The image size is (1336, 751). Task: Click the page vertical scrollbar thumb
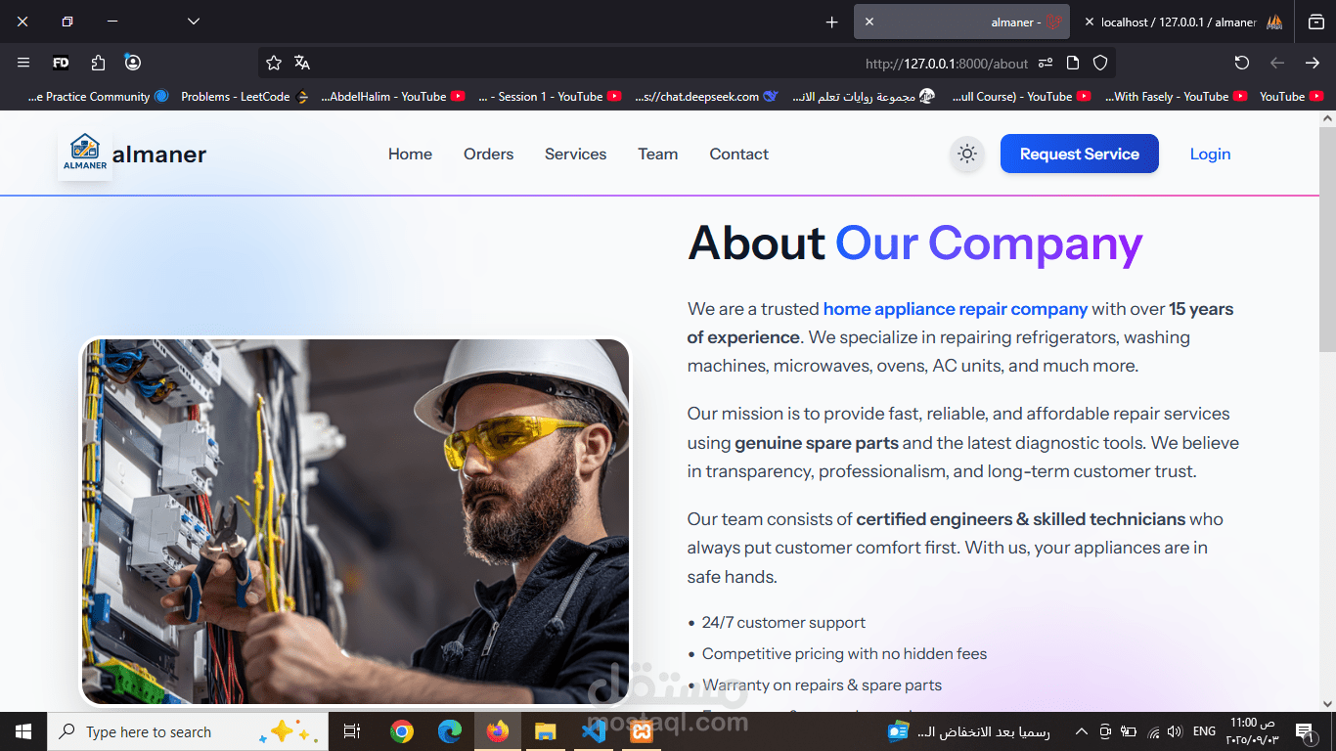coord(1327,240)
